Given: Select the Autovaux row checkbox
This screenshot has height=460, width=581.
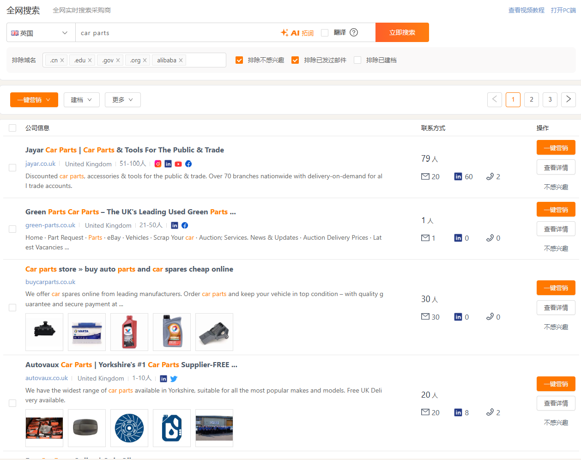Looking at the screenshot, I should click(12, 403).
